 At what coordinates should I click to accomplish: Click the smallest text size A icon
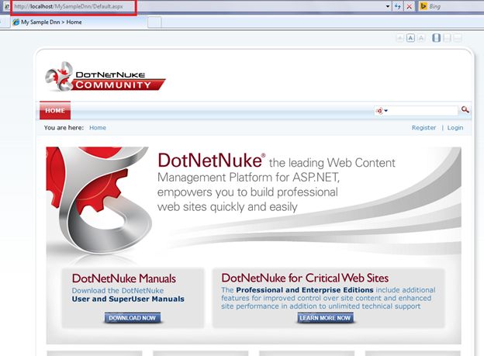tap(399, 38)
